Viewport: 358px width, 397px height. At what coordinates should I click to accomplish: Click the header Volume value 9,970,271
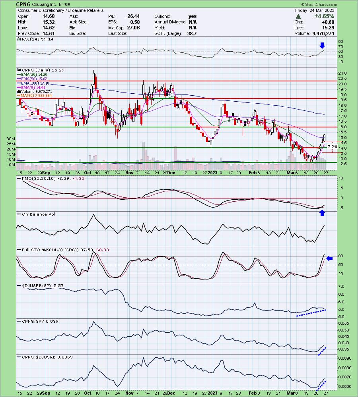pyautogui.click(x=323, y=33)
